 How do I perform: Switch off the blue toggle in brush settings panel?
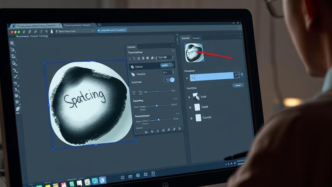[x=169, y=80]
